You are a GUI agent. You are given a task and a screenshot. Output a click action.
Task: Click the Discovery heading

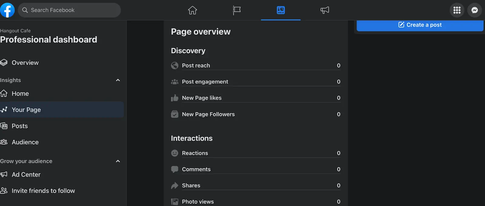pos(188,51)
